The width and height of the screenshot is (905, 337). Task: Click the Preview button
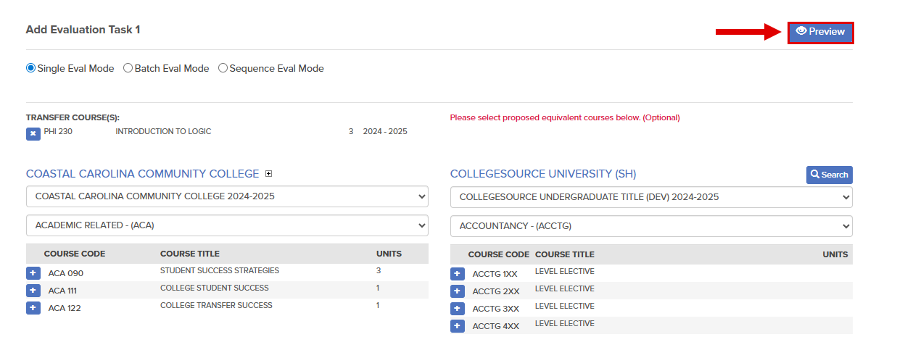[x=821, y=32]
